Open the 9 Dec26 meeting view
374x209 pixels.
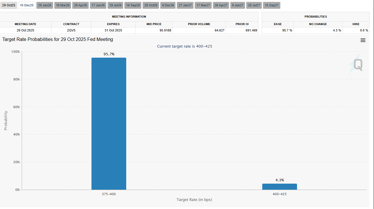[168, 5]
